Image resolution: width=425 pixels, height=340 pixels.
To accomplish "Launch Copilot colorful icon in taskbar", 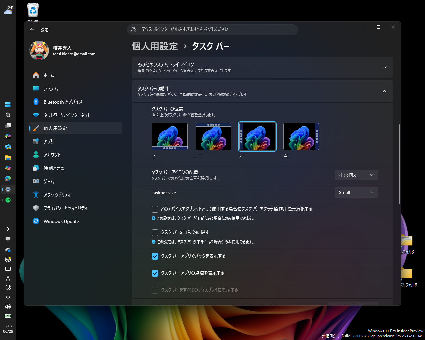I will click(8, 168).
